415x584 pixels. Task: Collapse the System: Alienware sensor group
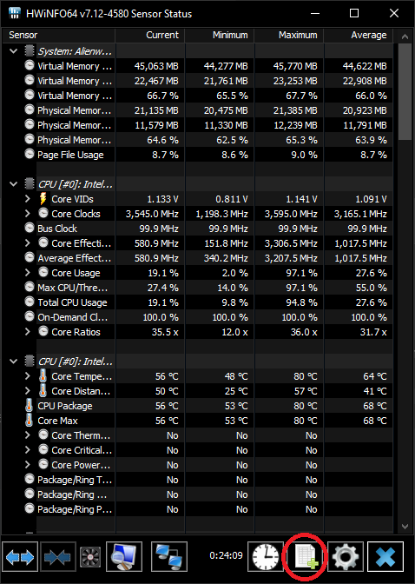pos(14,51)
